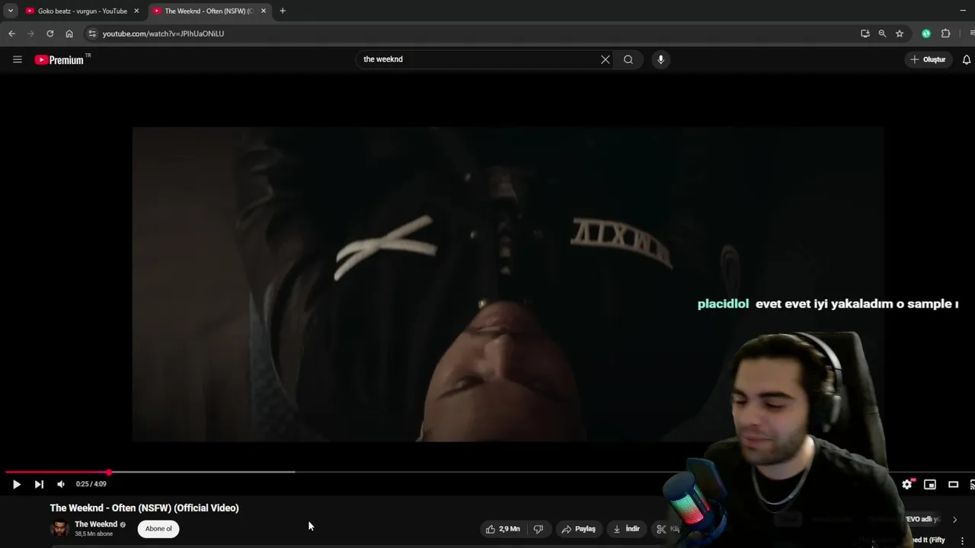
Task: Reload the current page
Action: pyautogui.click(x=50, y=33)
